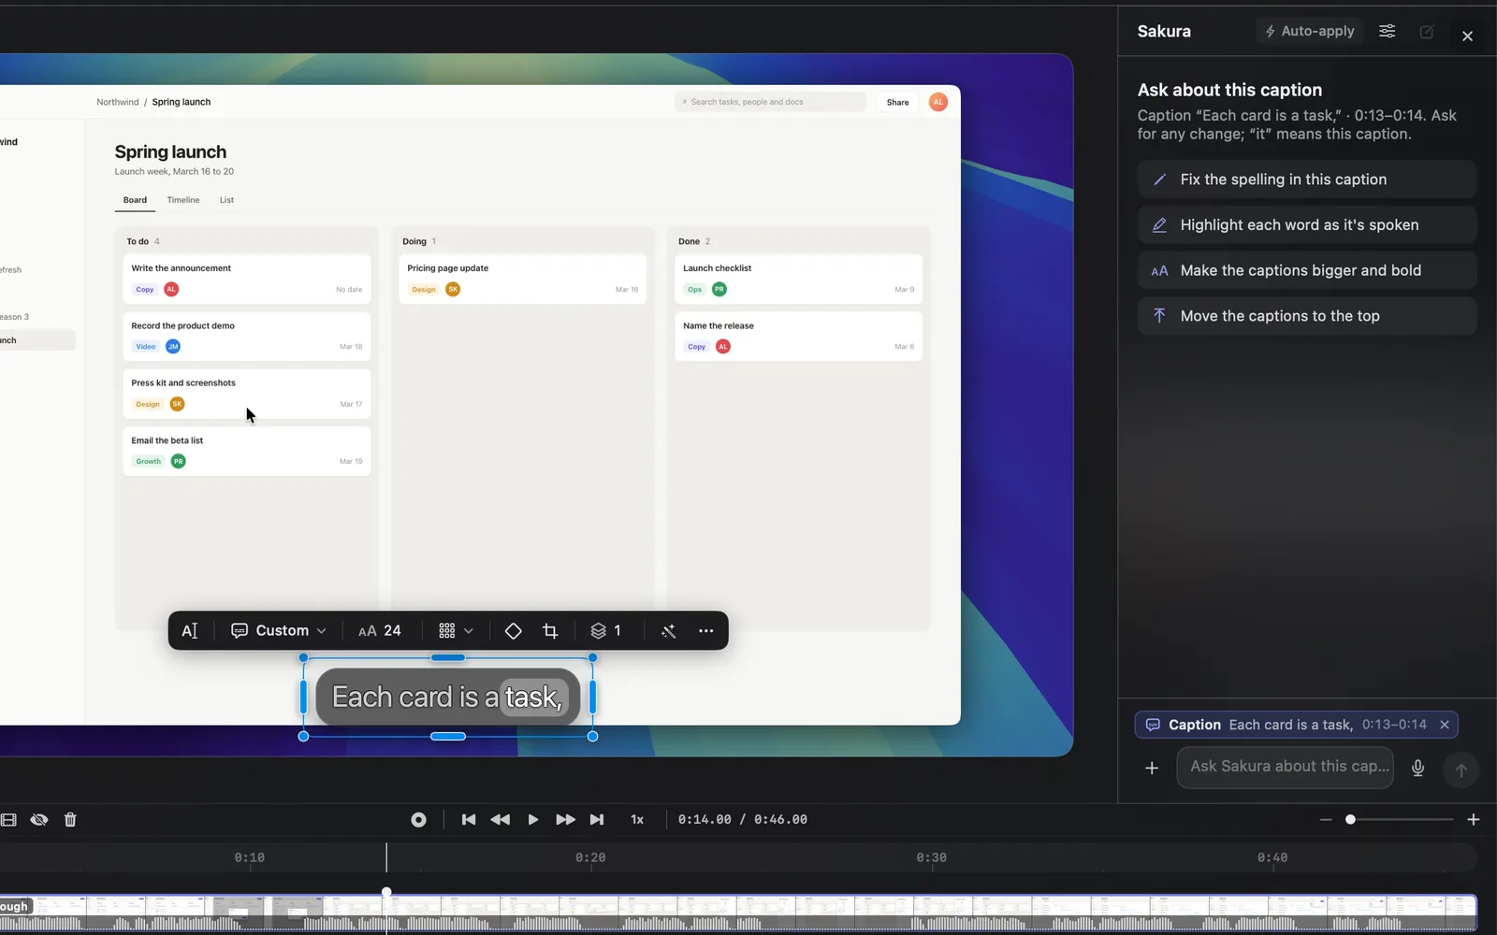Click the Share button in the recording
Screen dimensions: 1497x935
tap(897, 102)
